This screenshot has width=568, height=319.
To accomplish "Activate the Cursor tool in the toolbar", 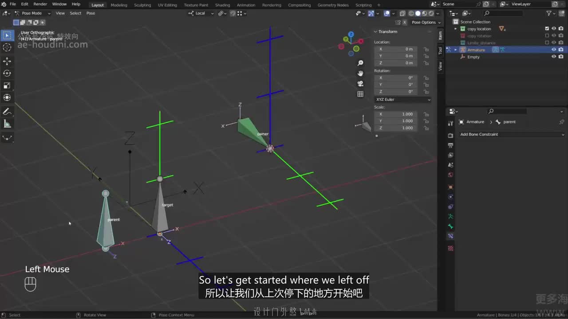I will (7, 47).
